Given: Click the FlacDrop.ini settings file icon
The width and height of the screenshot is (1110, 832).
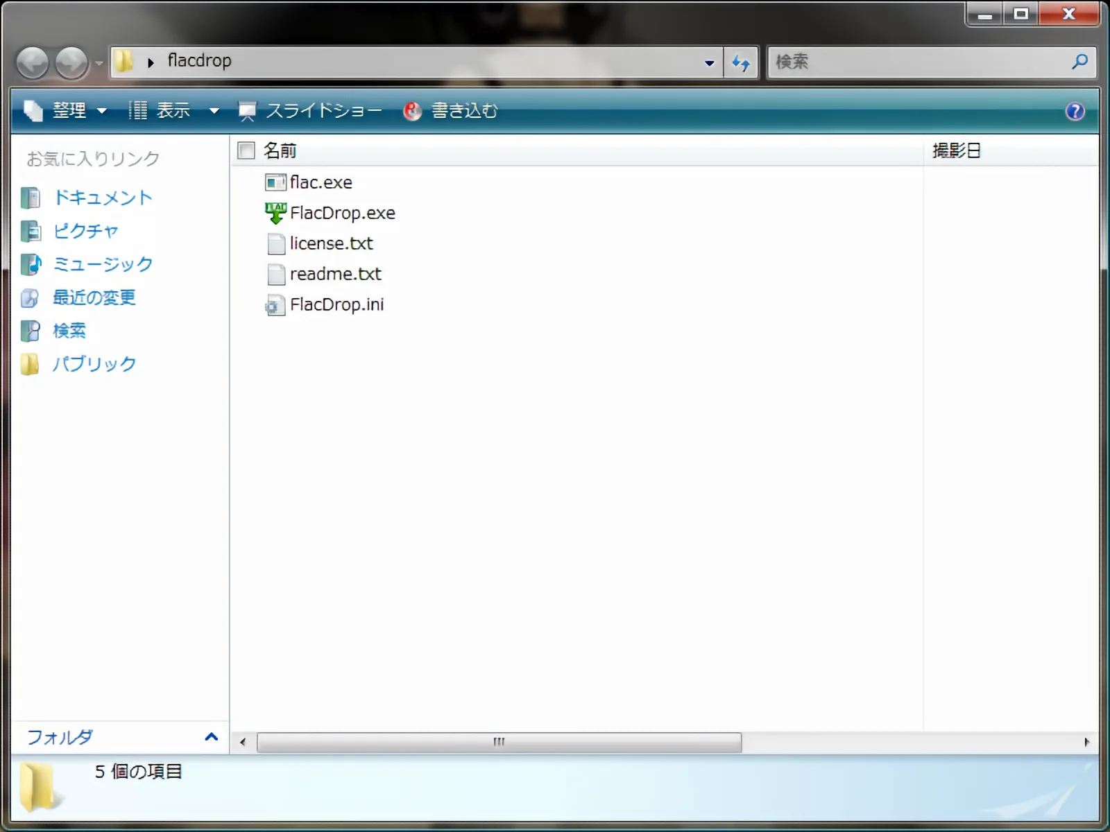Looking at the screenshot, I should (275, 305).
